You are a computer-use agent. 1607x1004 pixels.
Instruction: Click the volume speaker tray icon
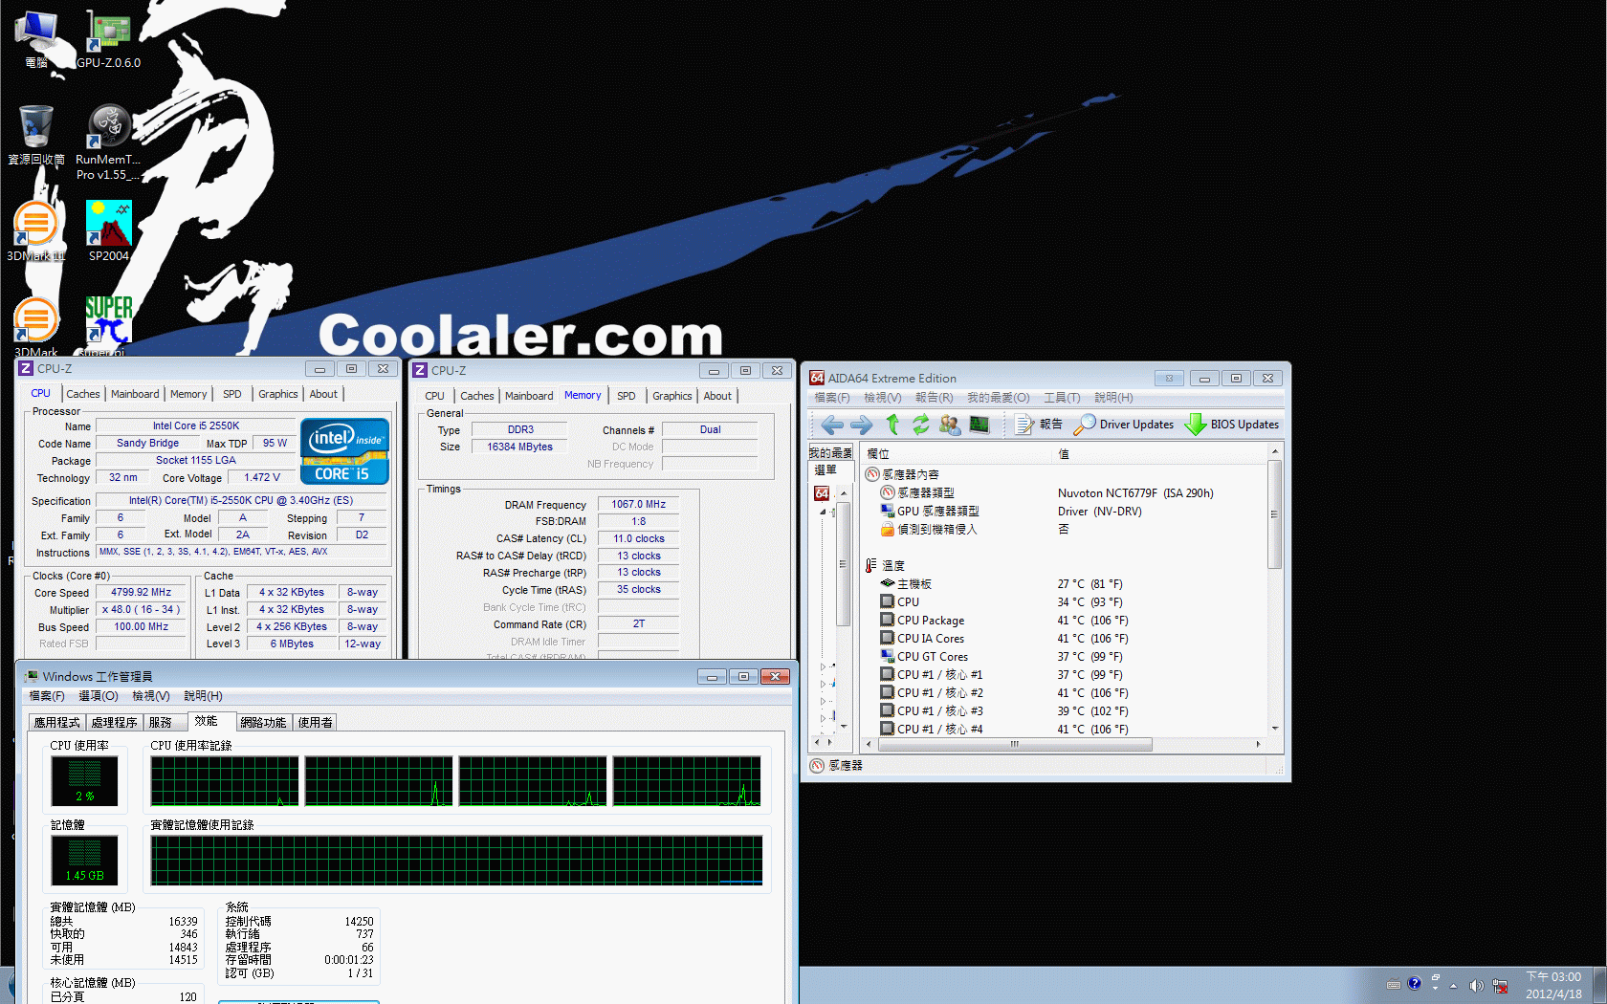point(1477,985)
